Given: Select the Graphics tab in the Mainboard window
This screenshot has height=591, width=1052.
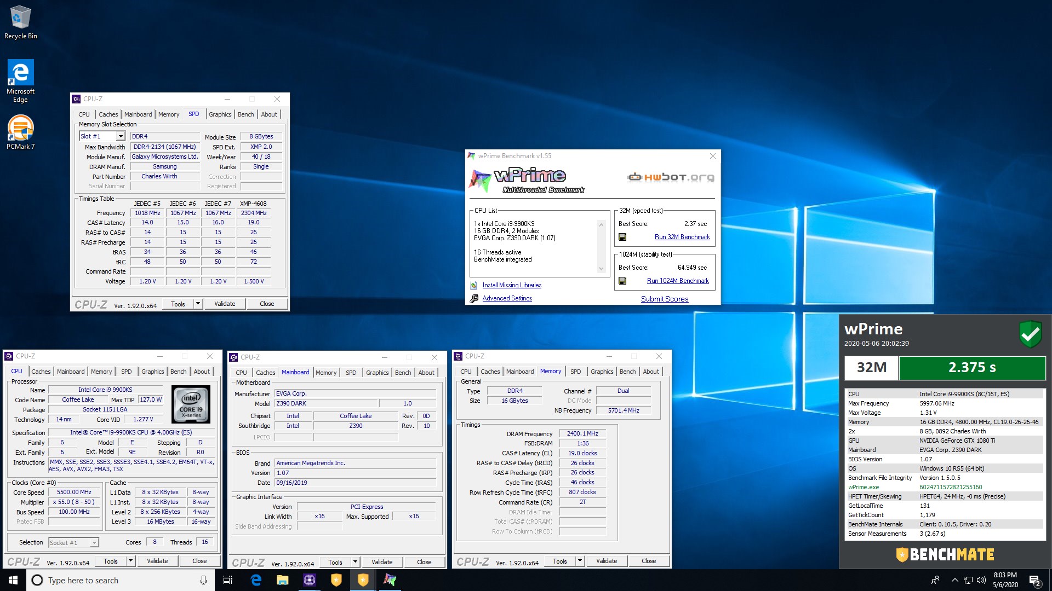Looking at the screenshot, I should click(377, 373).
